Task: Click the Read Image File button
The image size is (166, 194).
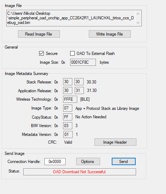Action: point(39,34)
